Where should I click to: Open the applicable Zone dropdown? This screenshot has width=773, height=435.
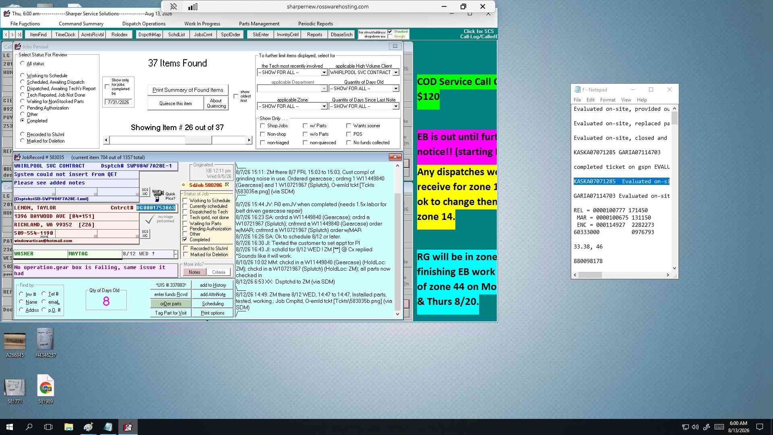pyautogui.click(x=324, y=106)
